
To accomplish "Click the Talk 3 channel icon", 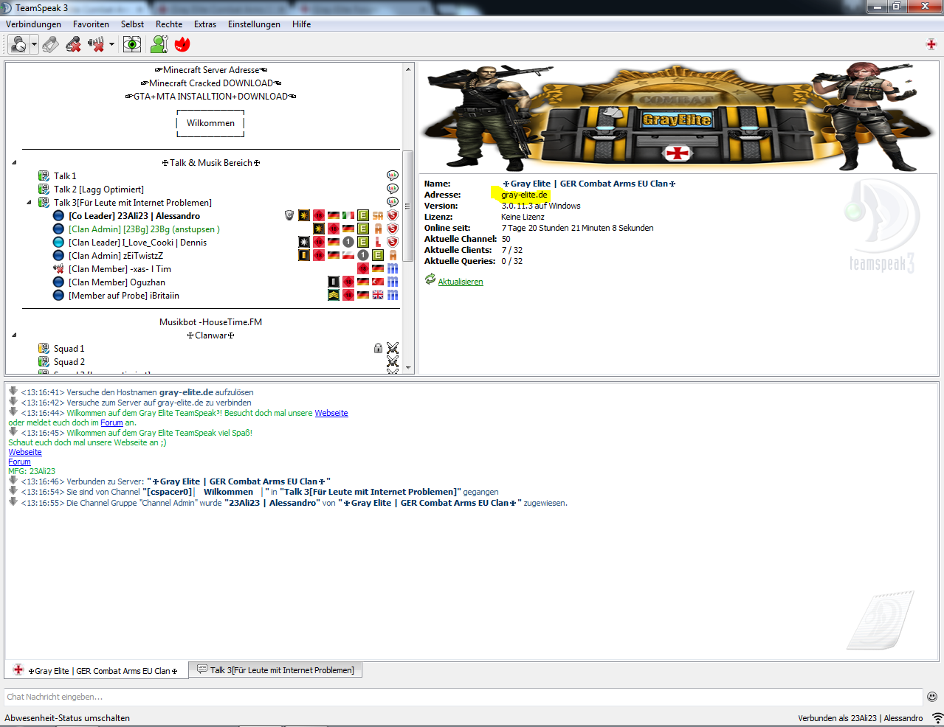I will [x=44, y=203].
